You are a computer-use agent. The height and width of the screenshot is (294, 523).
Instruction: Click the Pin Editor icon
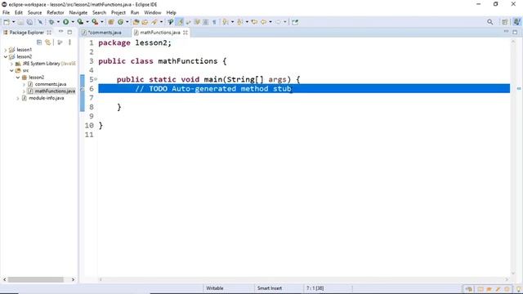pos(295,22)
